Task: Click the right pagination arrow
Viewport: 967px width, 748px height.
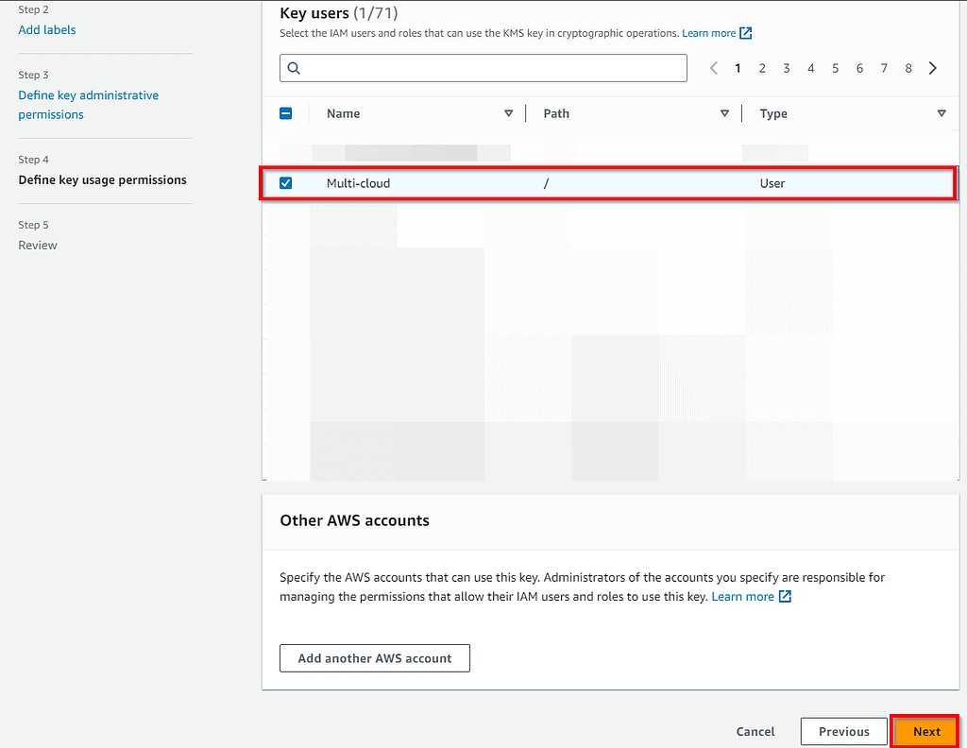Action: pyautogui.click(x=933, y=67)
